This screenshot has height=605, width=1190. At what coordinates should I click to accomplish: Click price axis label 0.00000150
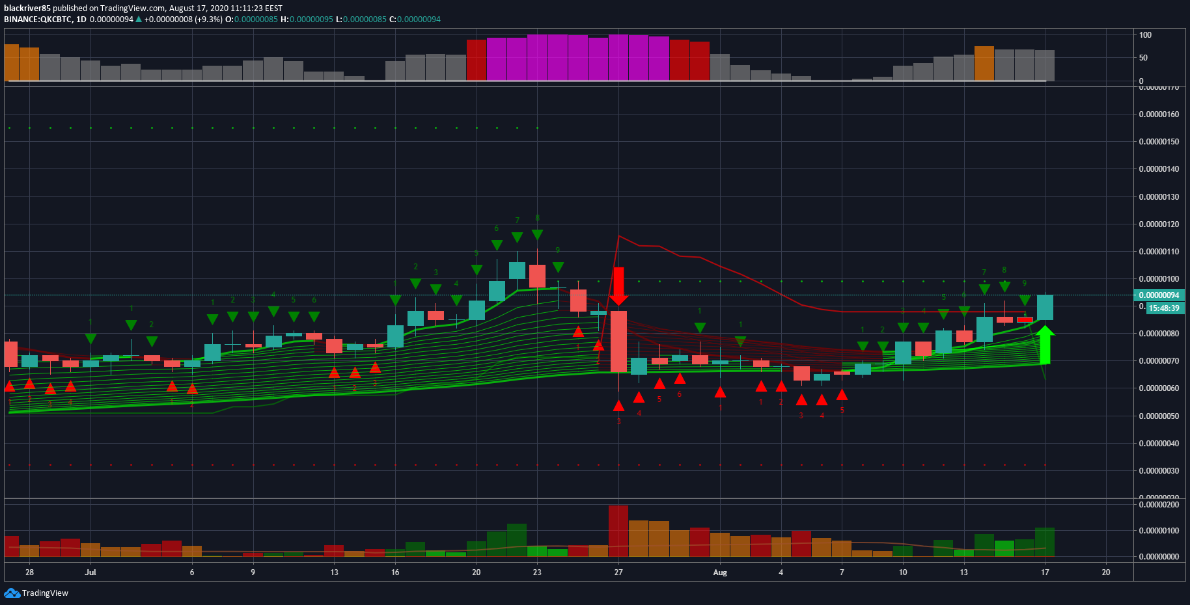coord(1159,142)
